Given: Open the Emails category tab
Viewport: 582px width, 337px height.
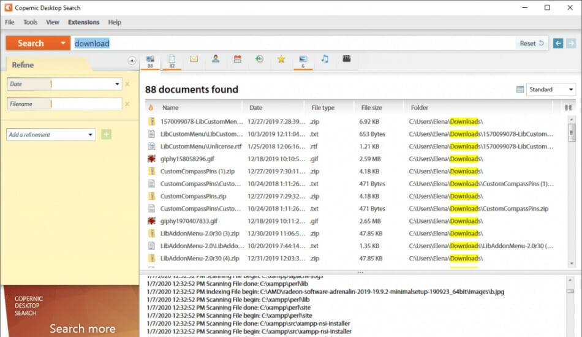Looking at the screenshot, I should (194, 59).
